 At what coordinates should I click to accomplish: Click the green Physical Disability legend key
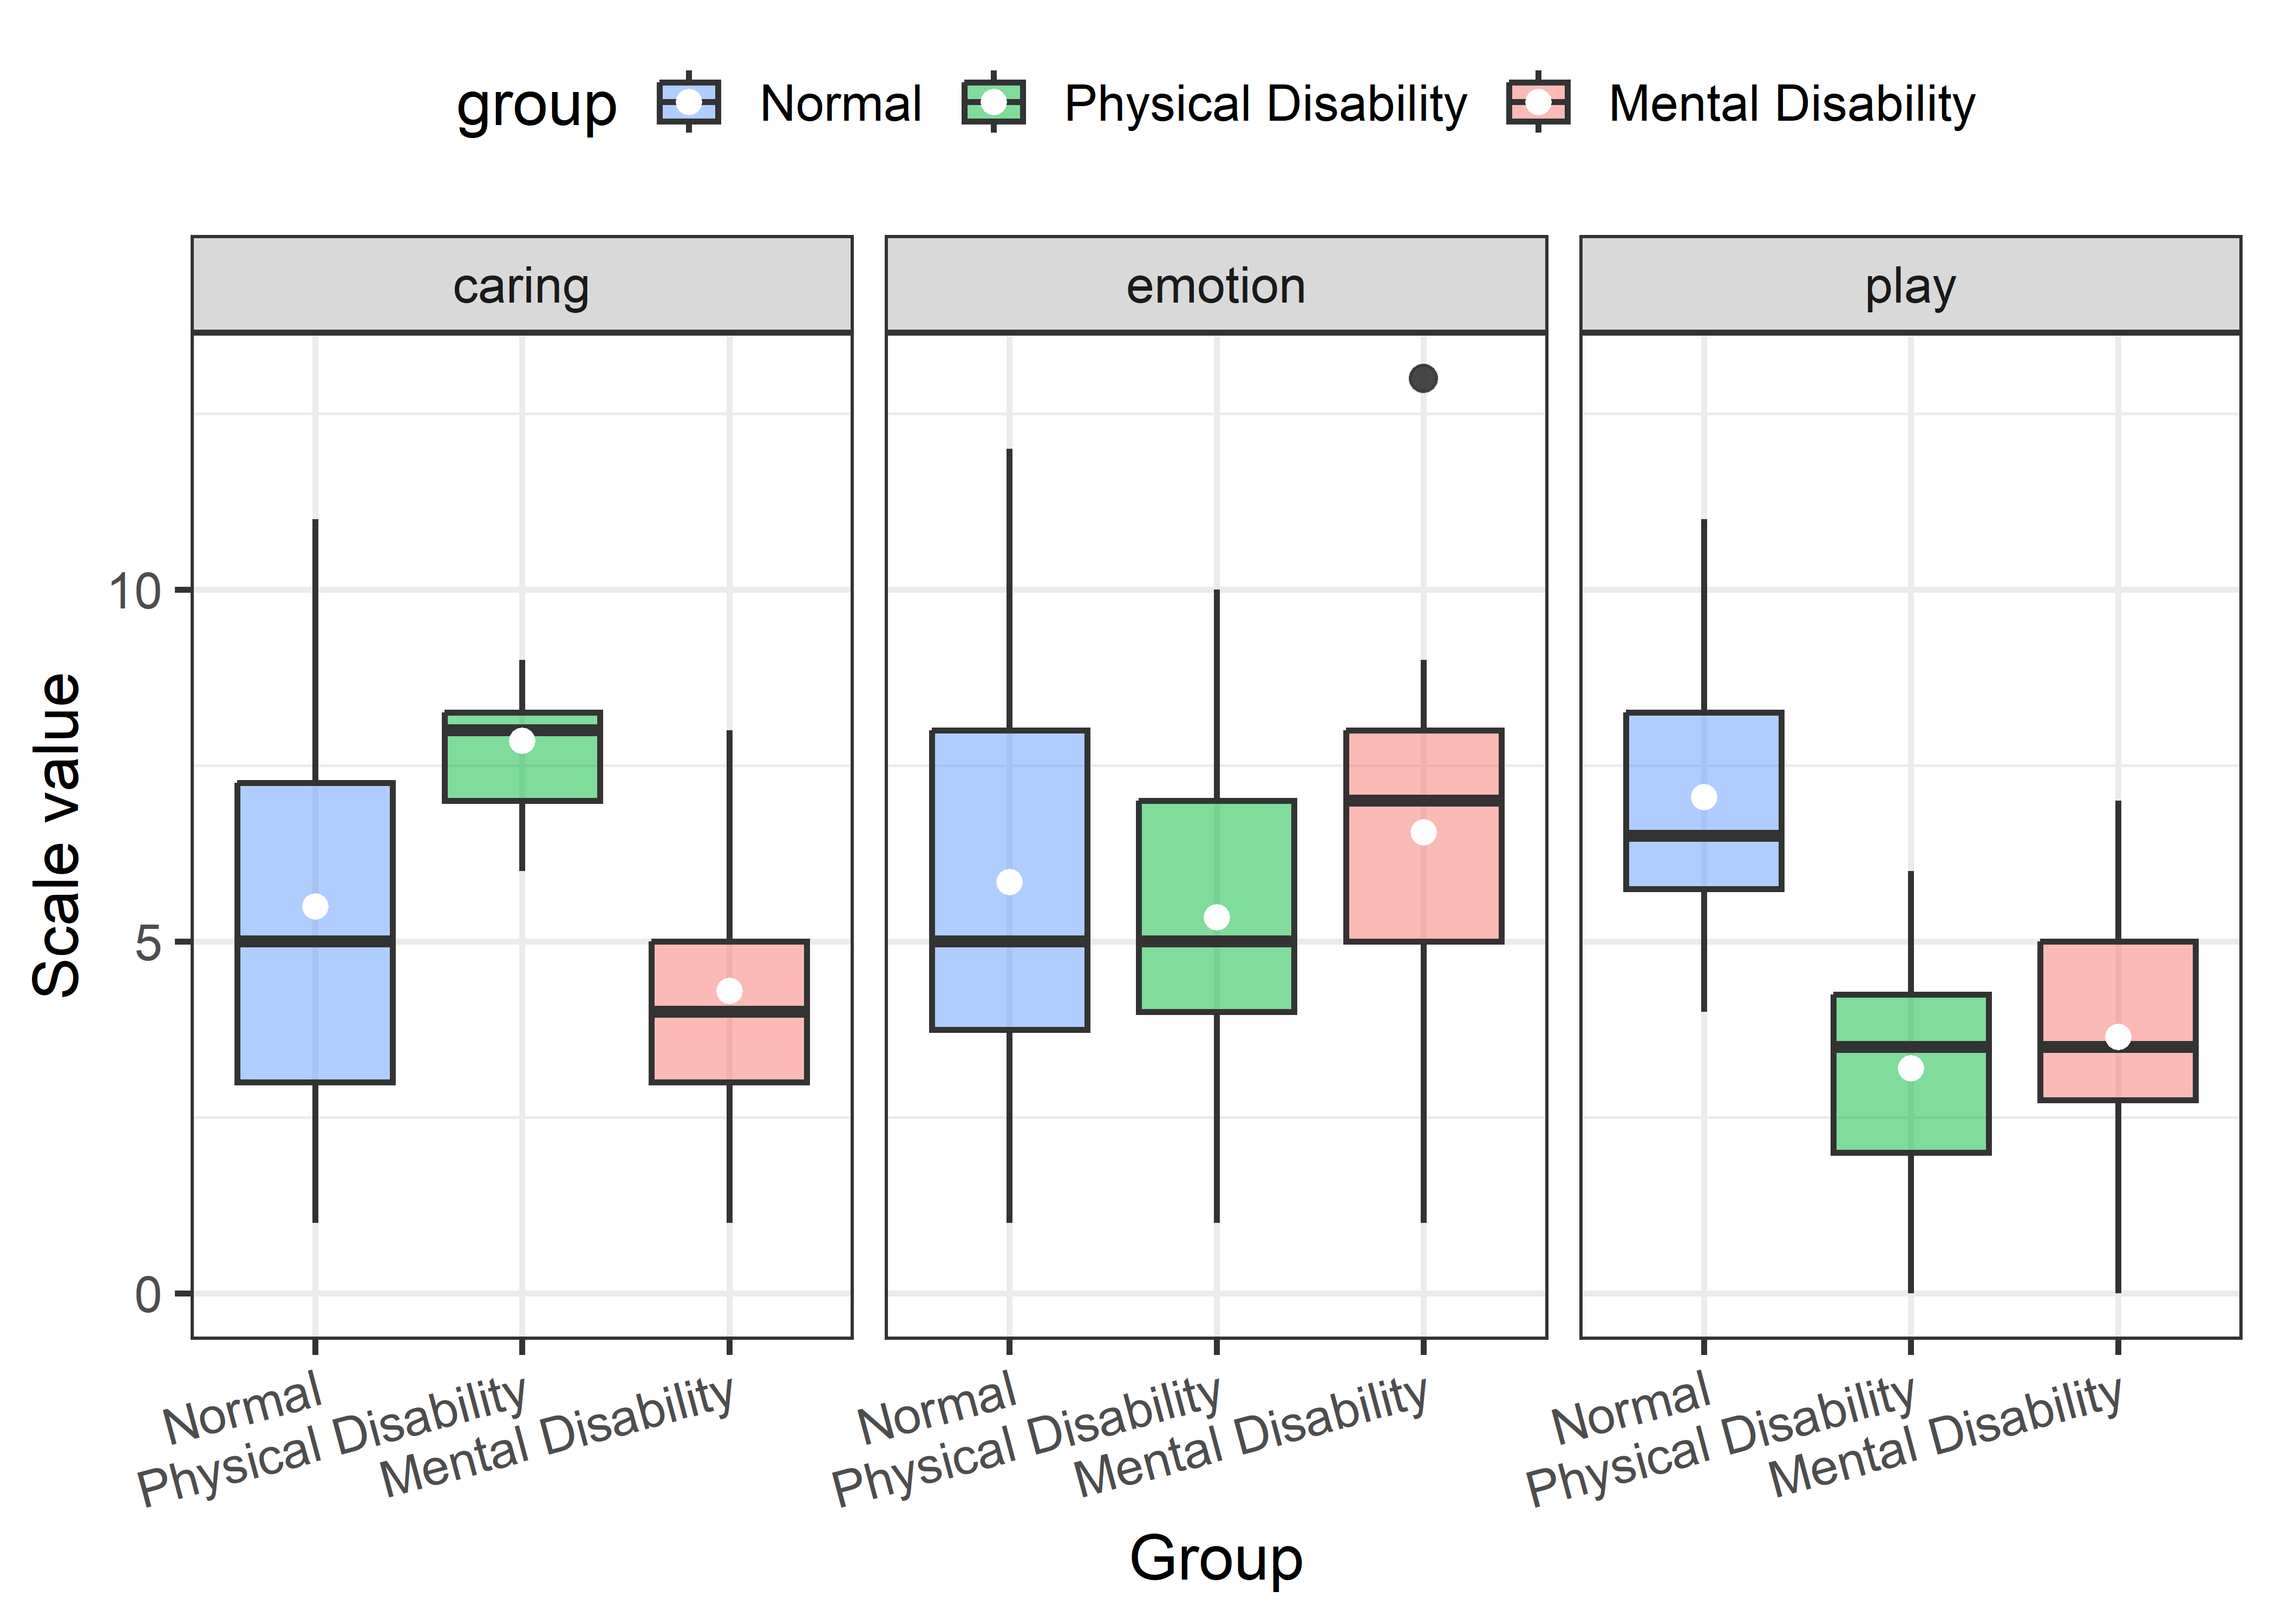coord(993,102)
